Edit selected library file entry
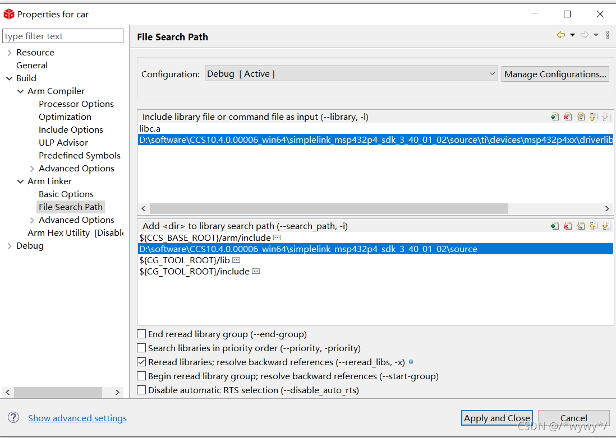 coord(581,117)
